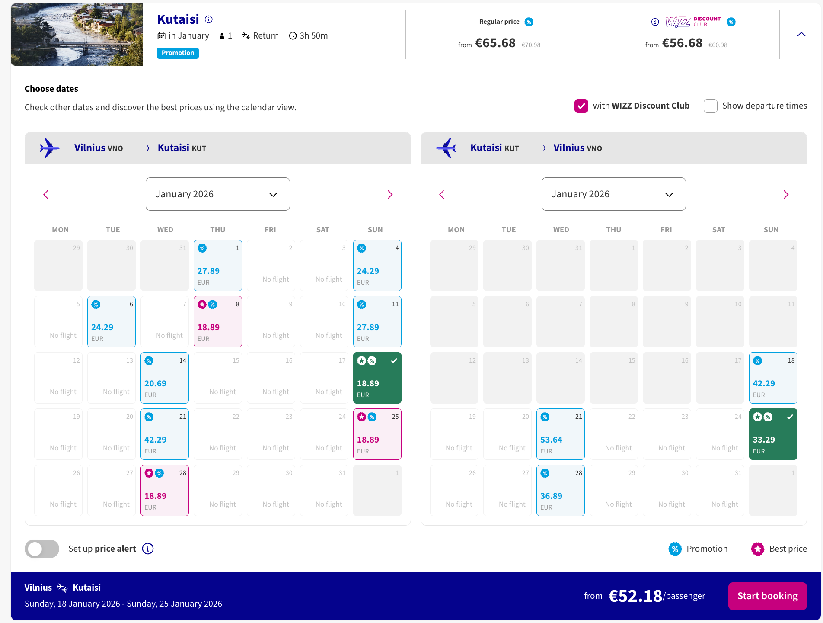Turn on the price alert toggle

click(42, 549)
